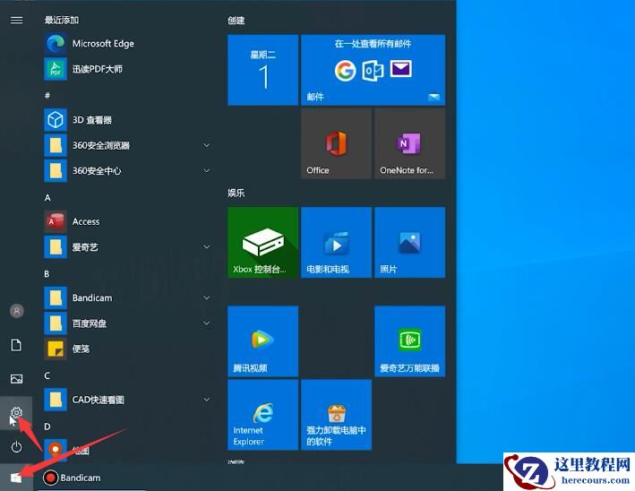635x491 pixels.
Task: Click the D letter header in app list
Action: (x=47, y=426)
